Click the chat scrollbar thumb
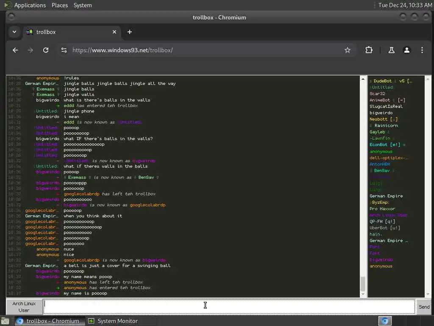434x326 pixels. pyautogui.click(x=363, y=284)
